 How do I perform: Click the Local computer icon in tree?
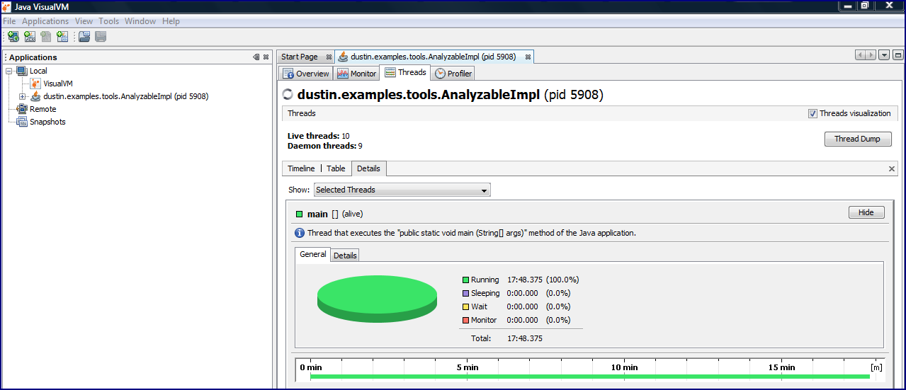click(x=21, y=71)
